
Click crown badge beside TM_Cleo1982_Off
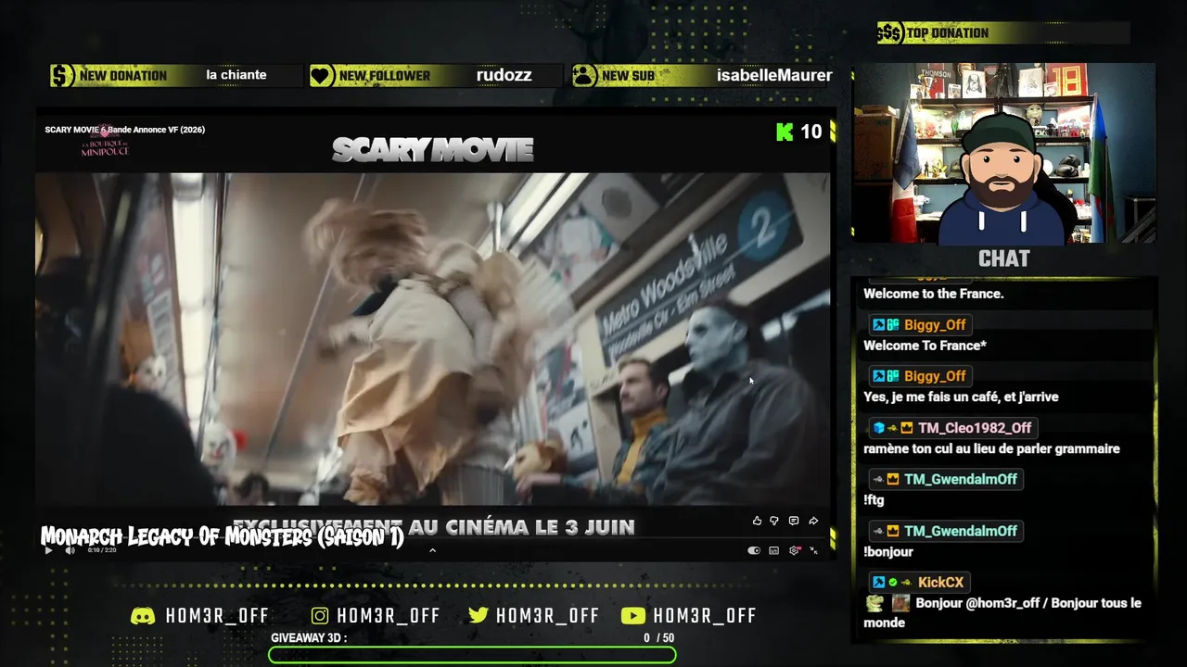906,428
